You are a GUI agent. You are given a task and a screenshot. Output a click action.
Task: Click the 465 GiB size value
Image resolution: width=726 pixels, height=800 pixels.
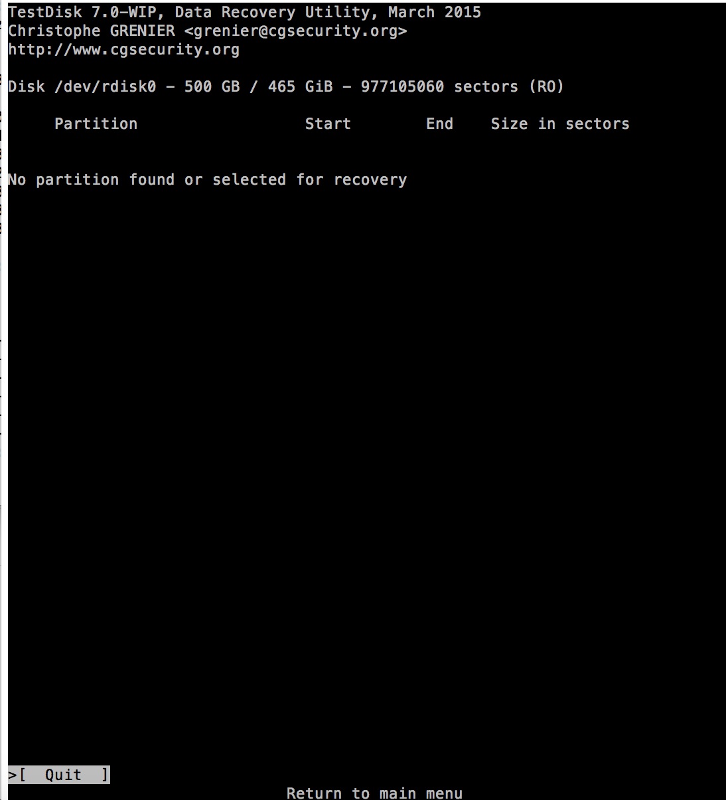pyautogui.click(x=300, y=87)
